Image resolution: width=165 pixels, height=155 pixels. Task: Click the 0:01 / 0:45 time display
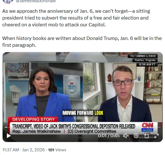tap(109, 136)
